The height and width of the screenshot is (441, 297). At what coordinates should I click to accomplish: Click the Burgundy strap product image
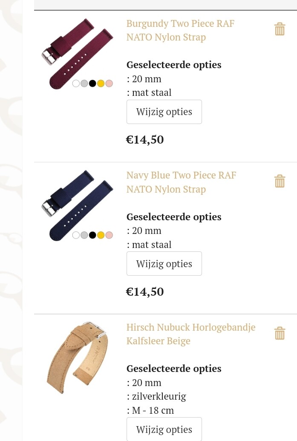(78, 53)
